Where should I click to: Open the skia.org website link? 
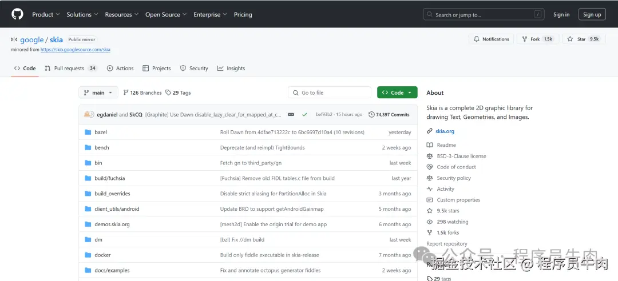tap(445, 131)
